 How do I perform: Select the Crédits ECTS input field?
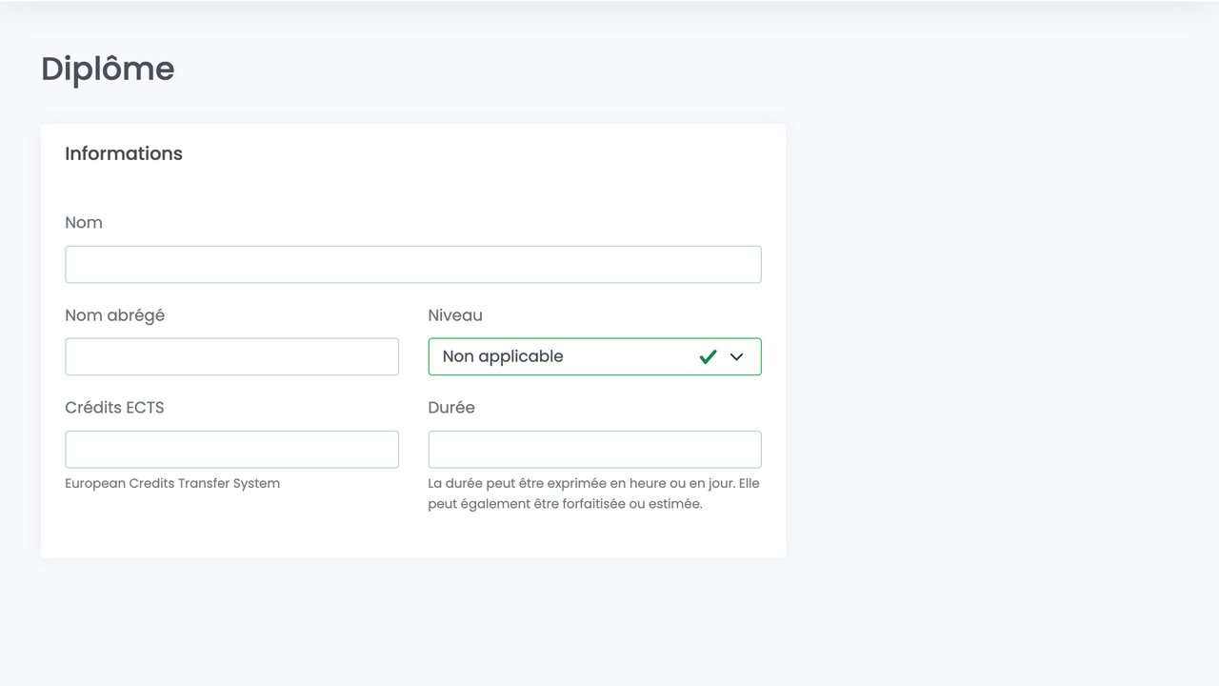pyautogui.click(x=231, y=449)
